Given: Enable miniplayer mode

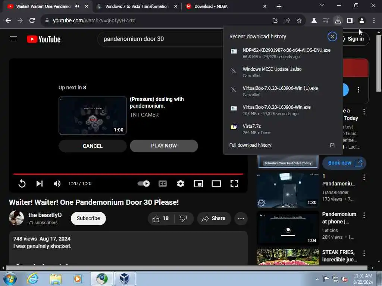Looking at the screenshot, I should click(198, 184).
